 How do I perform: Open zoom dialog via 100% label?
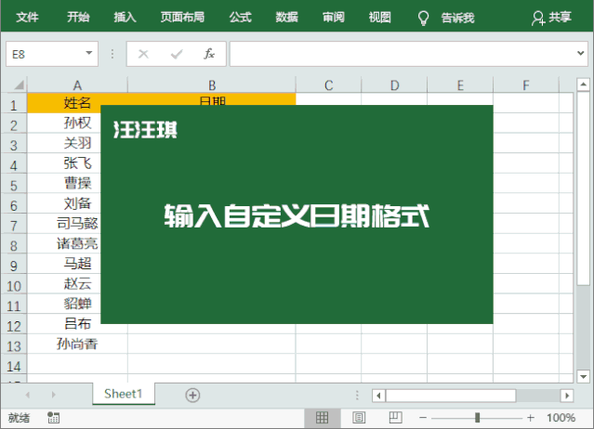coord(561,418)
